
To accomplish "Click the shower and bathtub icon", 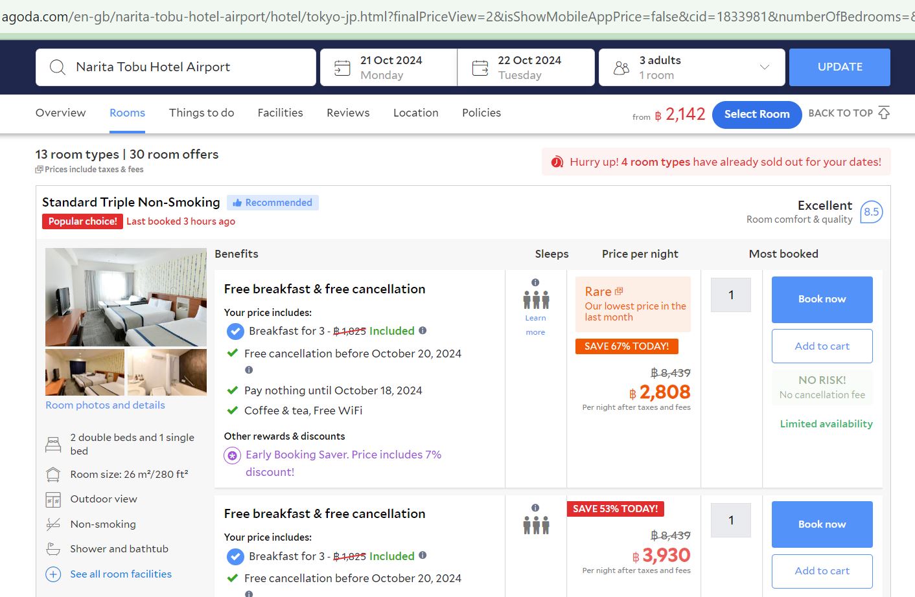I will 53,549.
